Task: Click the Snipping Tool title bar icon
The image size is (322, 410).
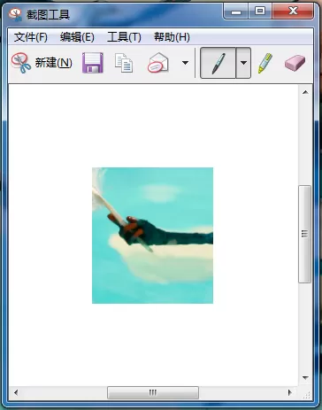Action: tap(15, 14)
